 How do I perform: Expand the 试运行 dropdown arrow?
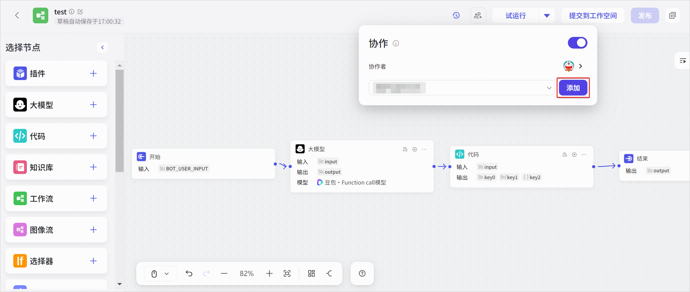[x=547, y=16]
